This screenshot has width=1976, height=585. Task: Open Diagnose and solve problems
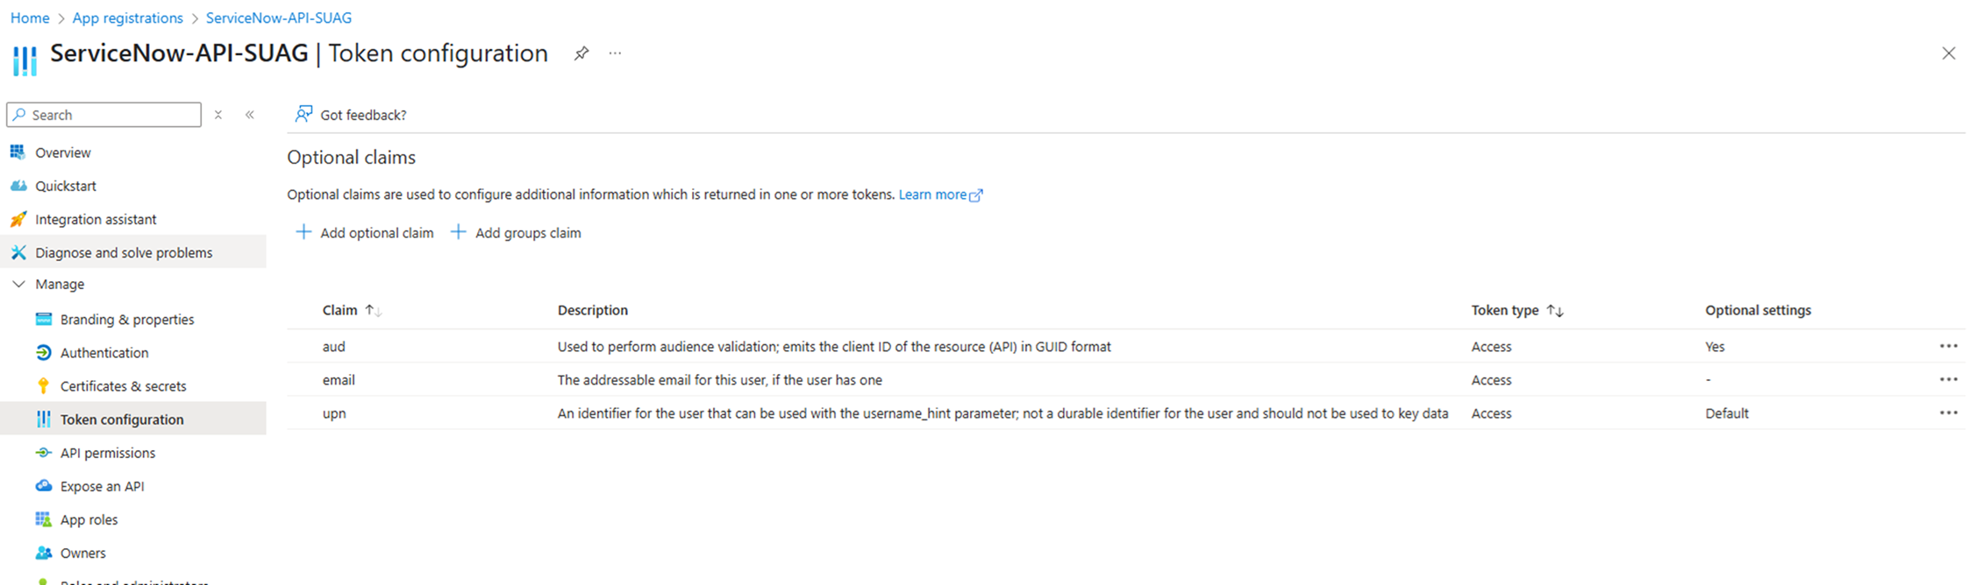(124, 252)
